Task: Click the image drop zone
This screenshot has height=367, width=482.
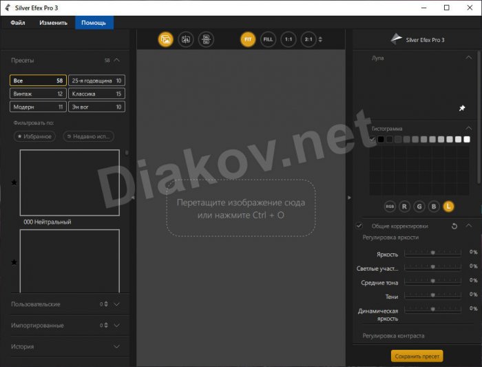Action: pos(241,208)
